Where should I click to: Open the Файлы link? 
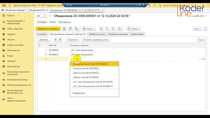(52, 22)
